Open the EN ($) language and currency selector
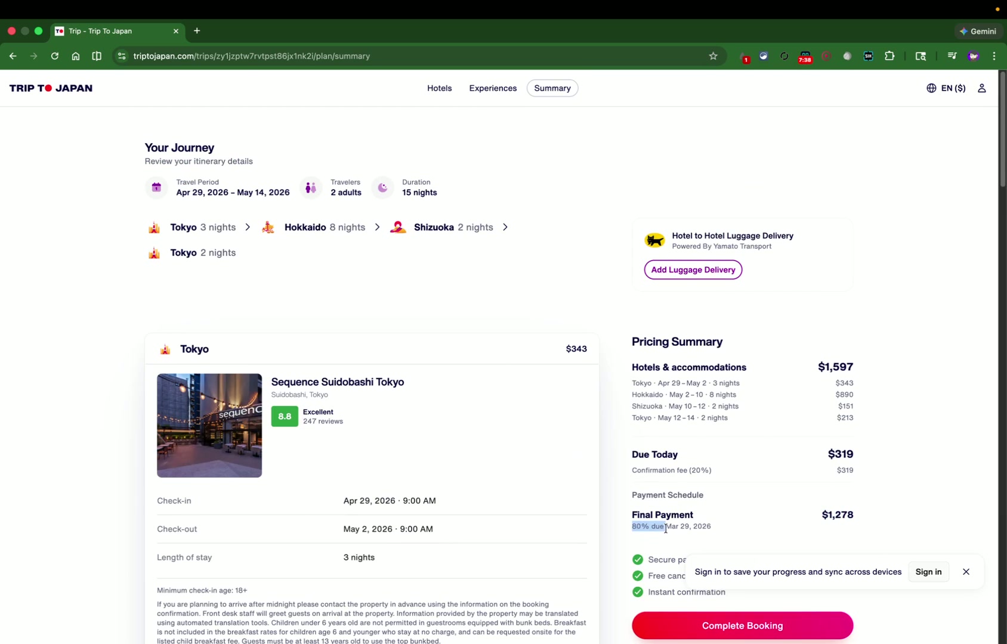1007x644 pixels. (x=946, y=88)
